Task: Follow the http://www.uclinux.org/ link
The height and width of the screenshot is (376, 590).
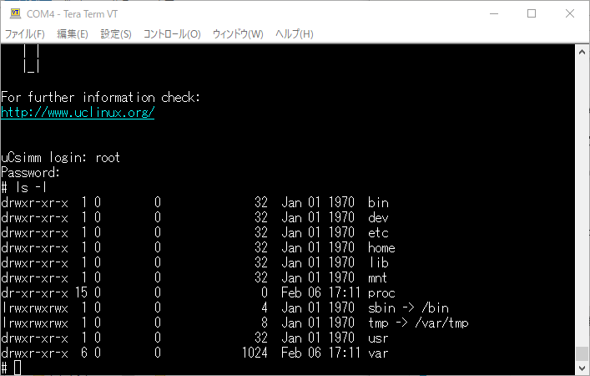Action: coord(78,113)
